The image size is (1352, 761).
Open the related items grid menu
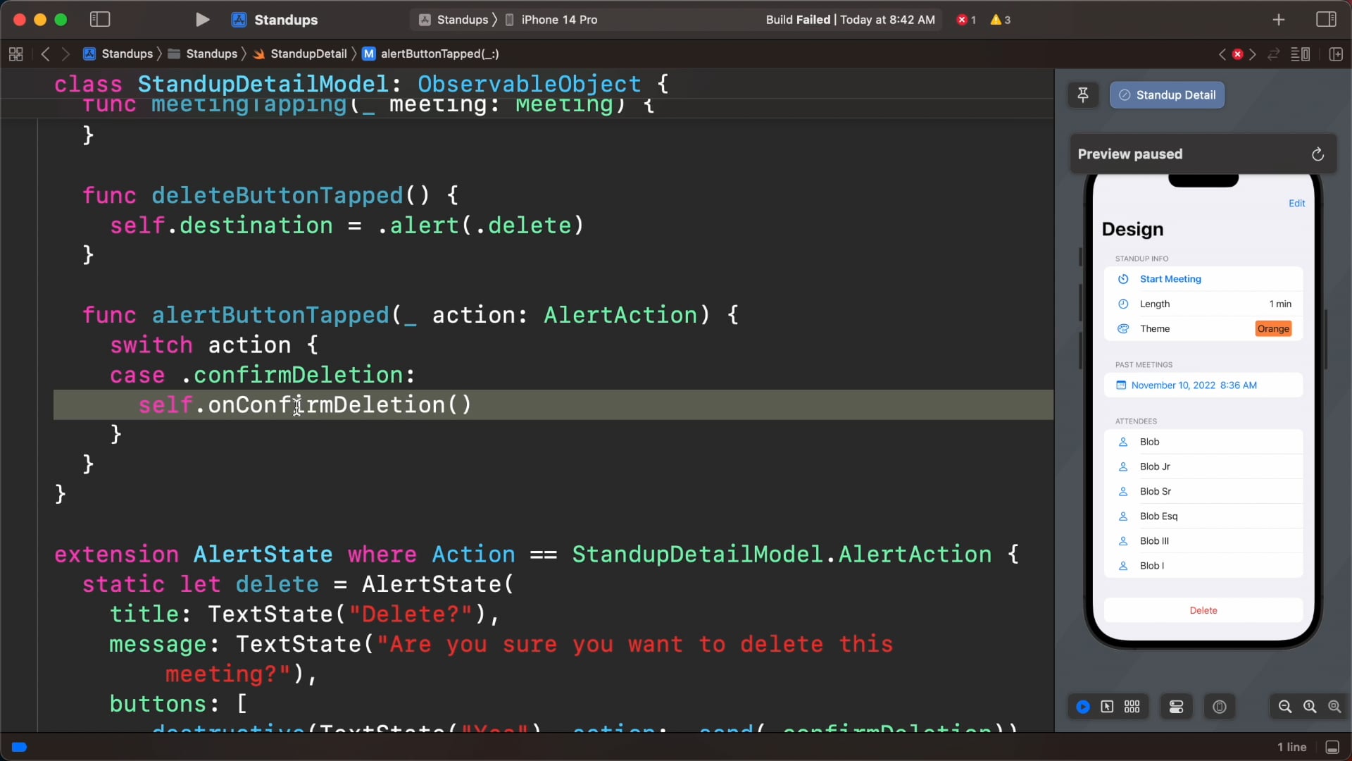coord(15,54)
